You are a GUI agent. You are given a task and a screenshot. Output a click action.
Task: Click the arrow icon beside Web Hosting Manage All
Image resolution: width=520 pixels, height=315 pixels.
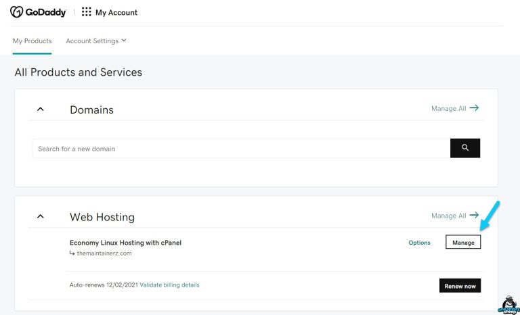coord(474,216)
